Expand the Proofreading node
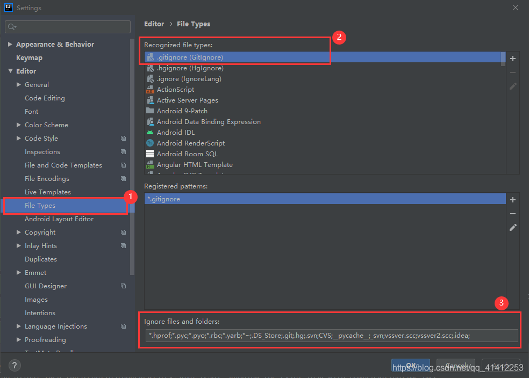529x378 pixels. point(19,339)
